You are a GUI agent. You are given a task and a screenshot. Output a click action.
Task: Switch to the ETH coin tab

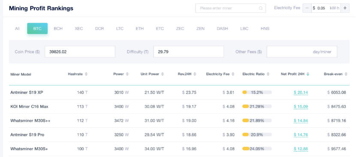[x=140, y=29]
